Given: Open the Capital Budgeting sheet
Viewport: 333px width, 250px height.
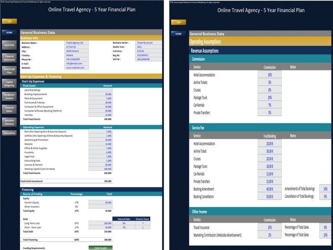Looking at the screenshot, I should point(9,83).
